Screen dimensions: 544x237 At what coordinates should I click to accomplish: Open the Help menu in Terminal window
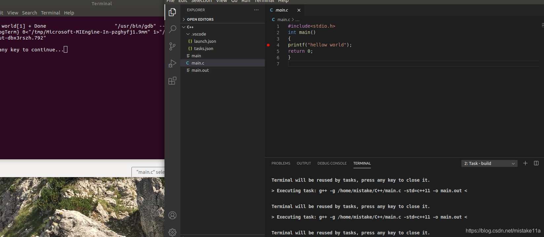[x=69, y=13]
